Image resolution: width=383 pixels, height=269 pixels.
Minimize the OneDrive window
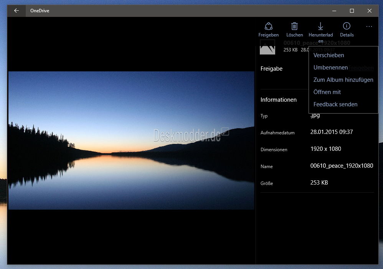click(x=334, y=11)
